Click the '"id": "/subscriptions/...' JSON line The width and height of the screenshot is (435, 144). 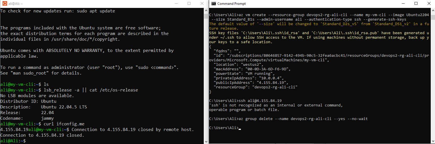[x=321, y=55]
